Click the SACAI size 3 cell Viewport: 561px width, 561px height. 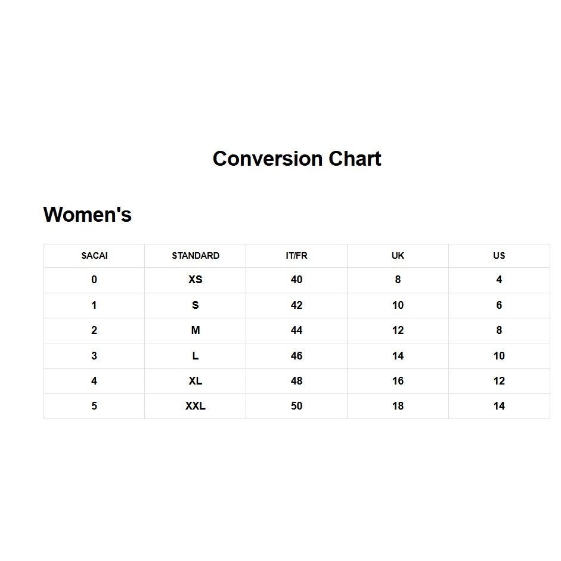pos(94,356)
